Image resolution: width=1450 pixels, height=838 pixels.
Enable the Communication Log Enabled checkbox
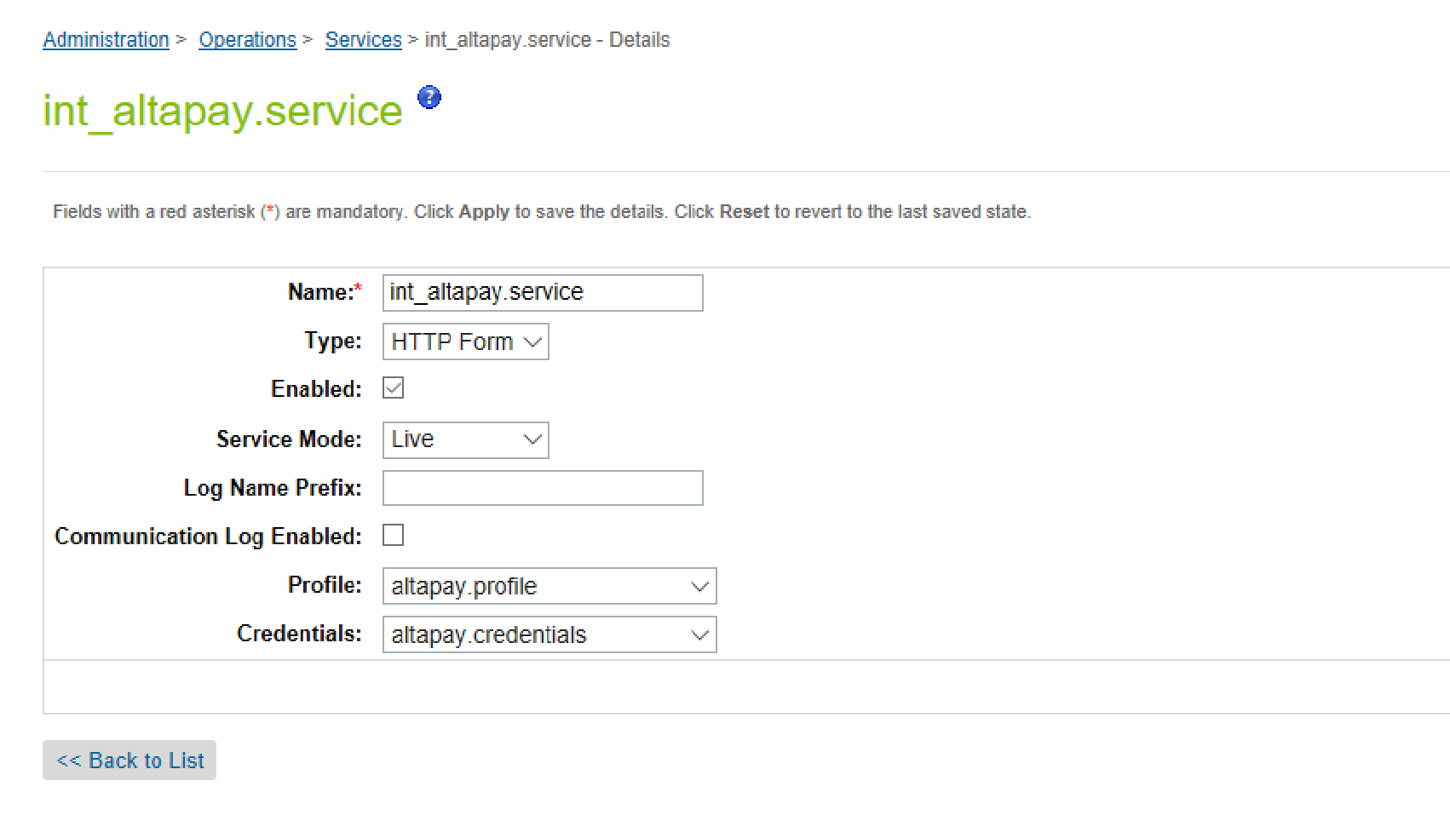click(x=393, y=535)
